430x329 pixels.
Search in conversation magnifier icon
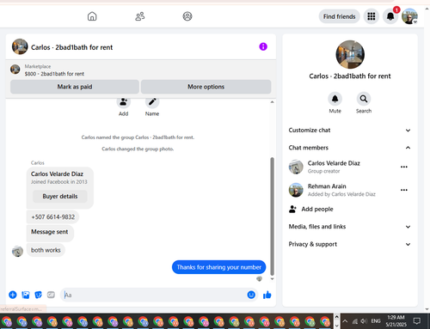[364, 99]
